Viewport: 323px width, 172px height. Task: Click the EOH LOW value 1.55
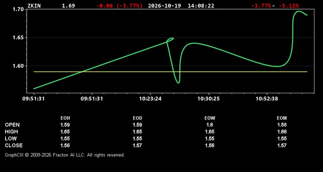(x=65, y=138)
